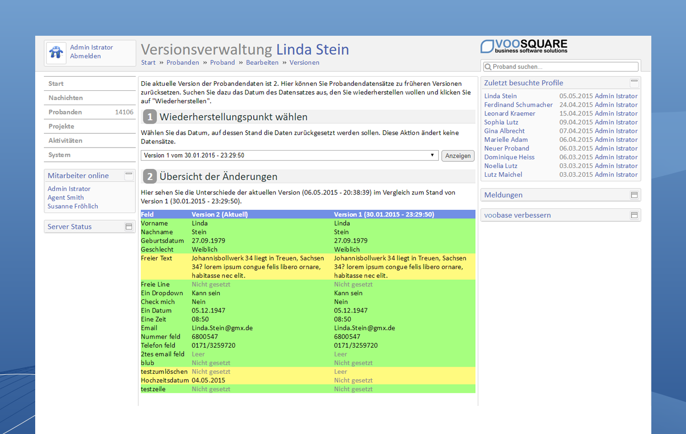Expand the Meldungen panel
This screenshot has width=686, height=434.
[634, 195]
